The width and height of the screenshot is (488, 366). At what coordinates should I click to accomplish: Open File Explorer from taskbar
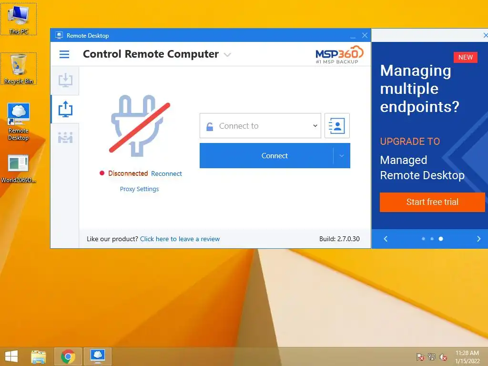coord(38,356)
